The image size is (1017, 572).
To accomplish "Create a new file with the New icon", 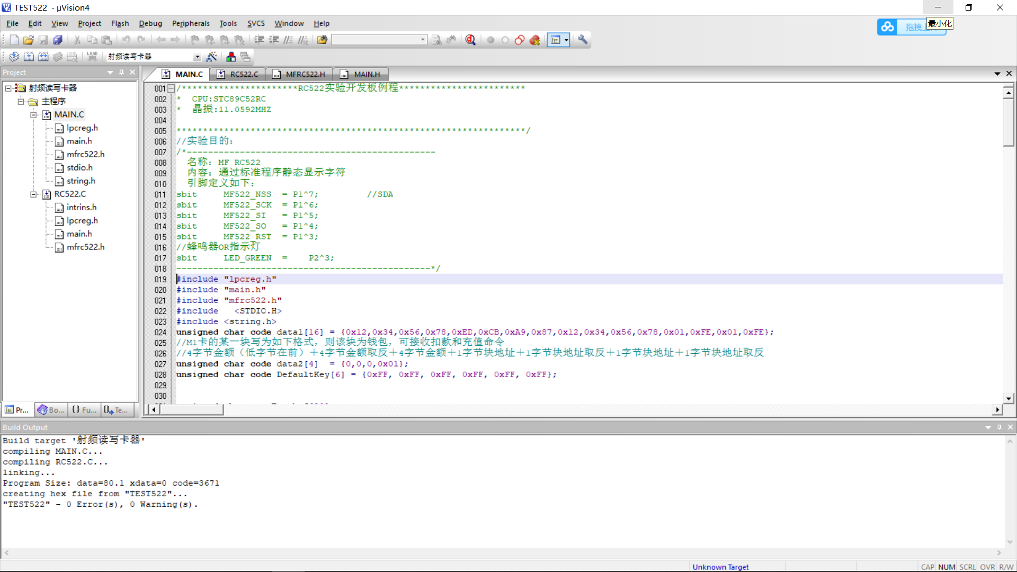I will pos(14,40).
